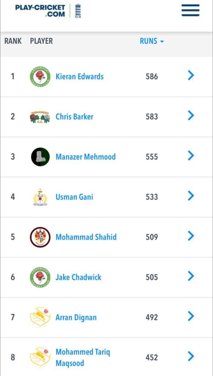This screenshot has height=376, width=213.
Task: Open Manazer Mehmood player link
Action: pyautogui.click(x=86, y=157)
